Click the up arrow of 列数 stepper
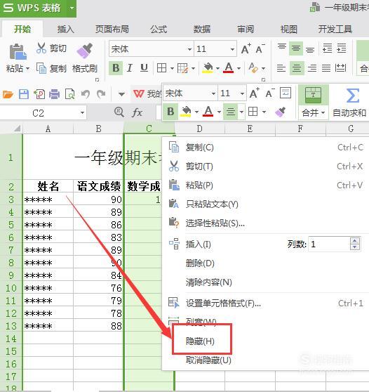This screenshot has width=369, height=392. click(x=355, y=241)
